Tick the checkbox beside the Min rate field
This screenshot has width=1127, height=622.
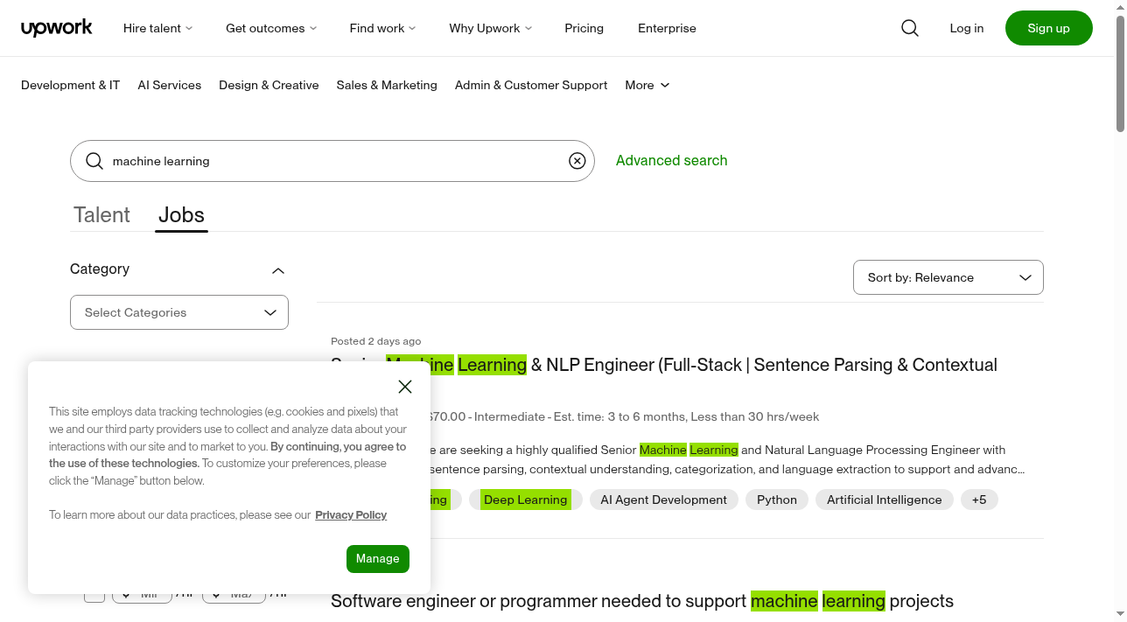click(94, 596)
